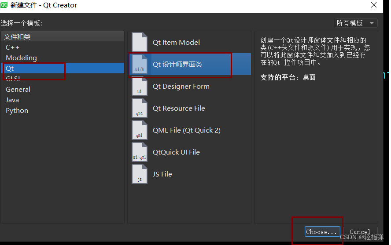
Task: Choose QML File (Qt Quick 2) template
Action: click(x=189, y=130)
